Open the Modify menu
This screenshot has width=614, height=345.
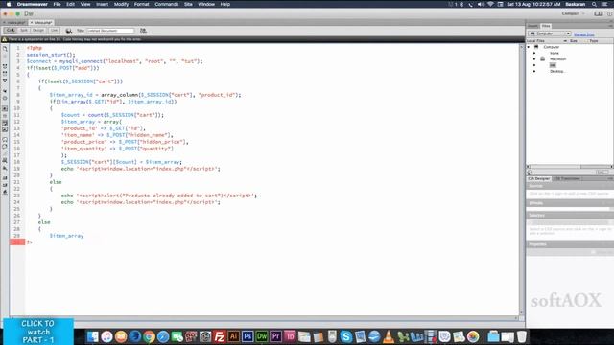[x=121, y=4]
